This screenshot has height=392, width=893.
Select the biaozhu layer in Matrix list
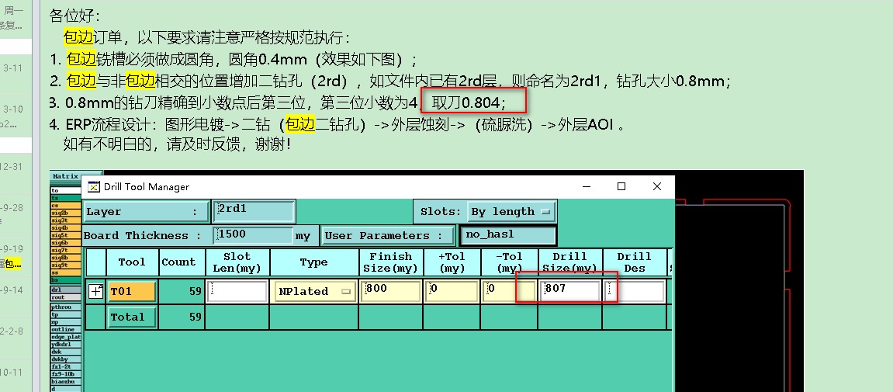point(65,382)
